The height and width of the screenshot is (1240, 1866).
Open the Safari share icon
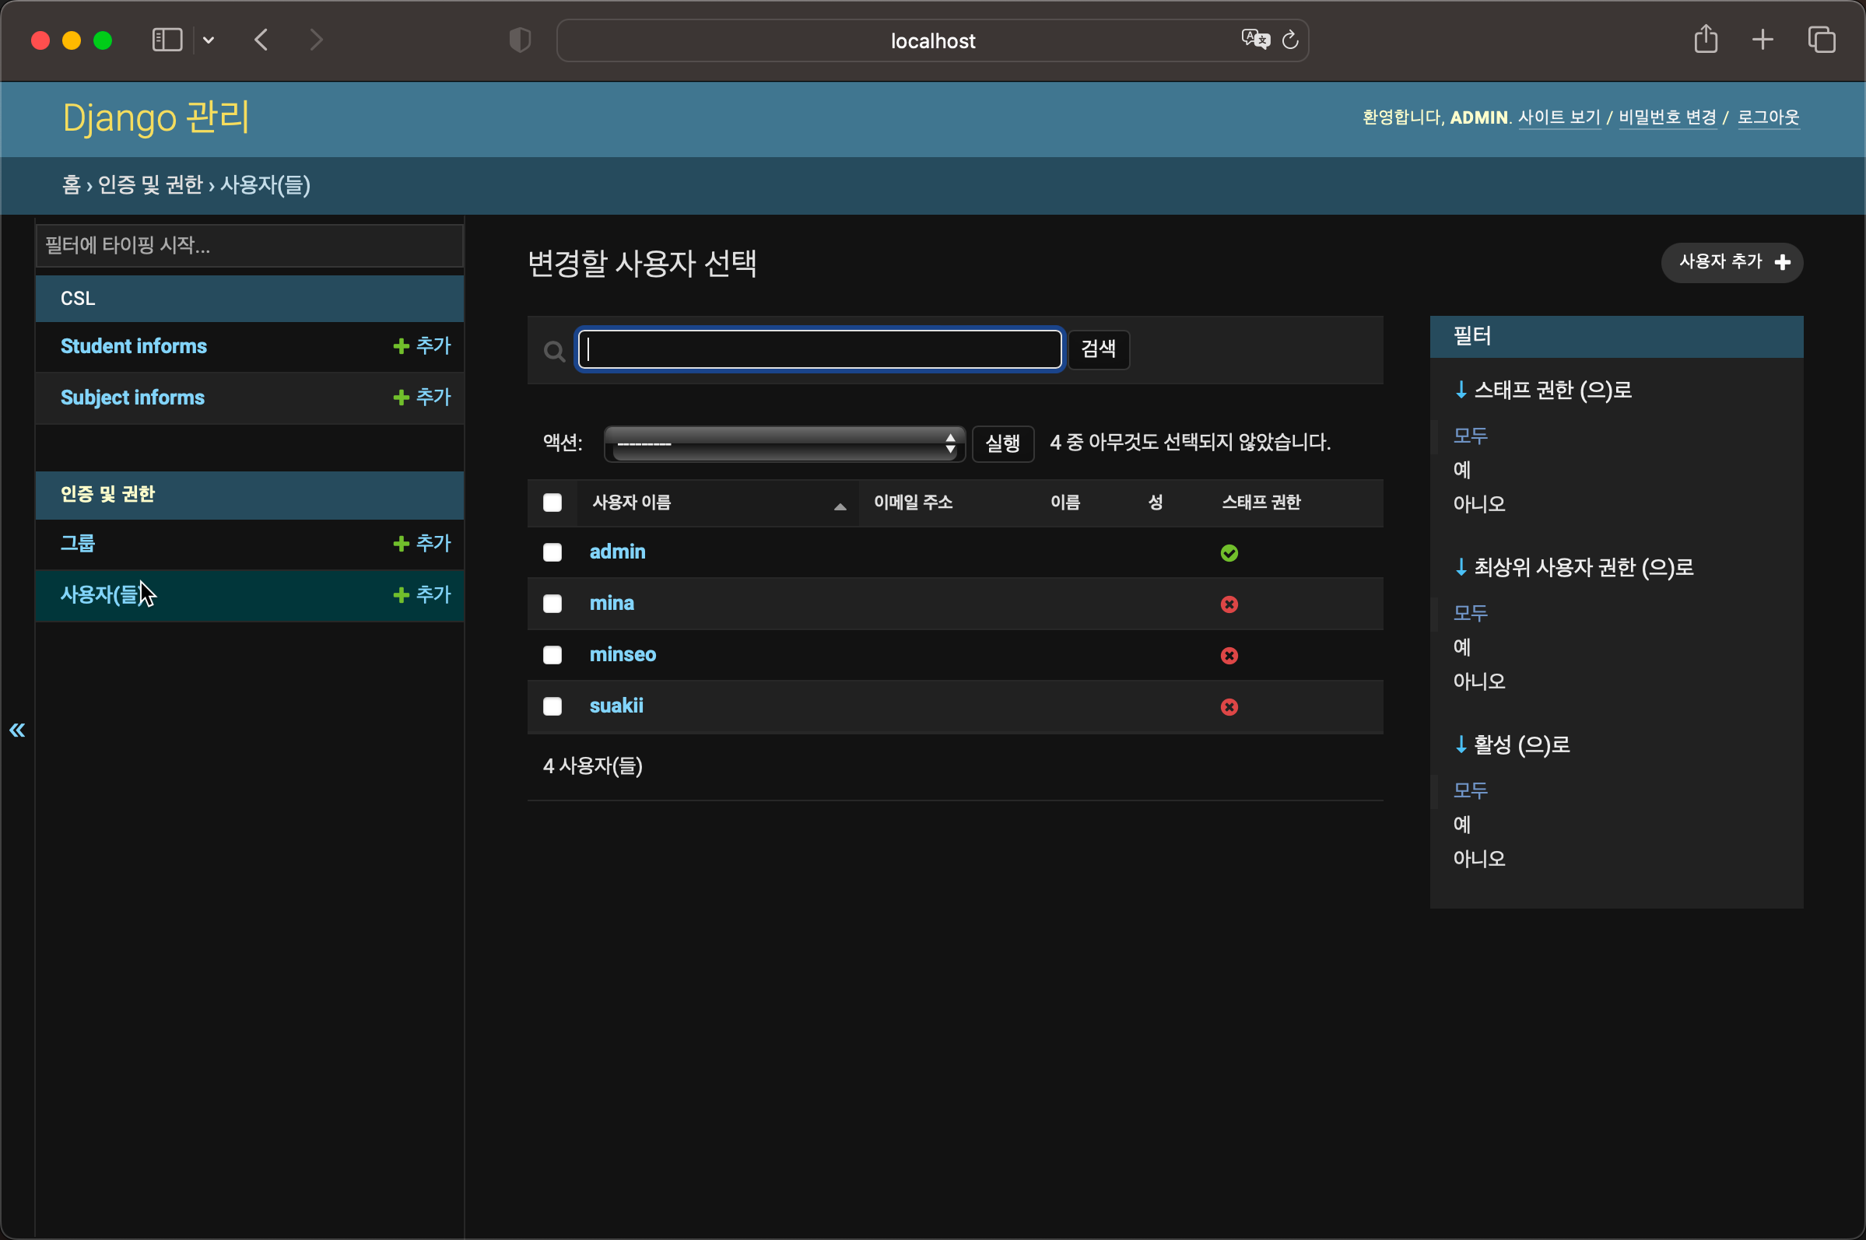1706,40
